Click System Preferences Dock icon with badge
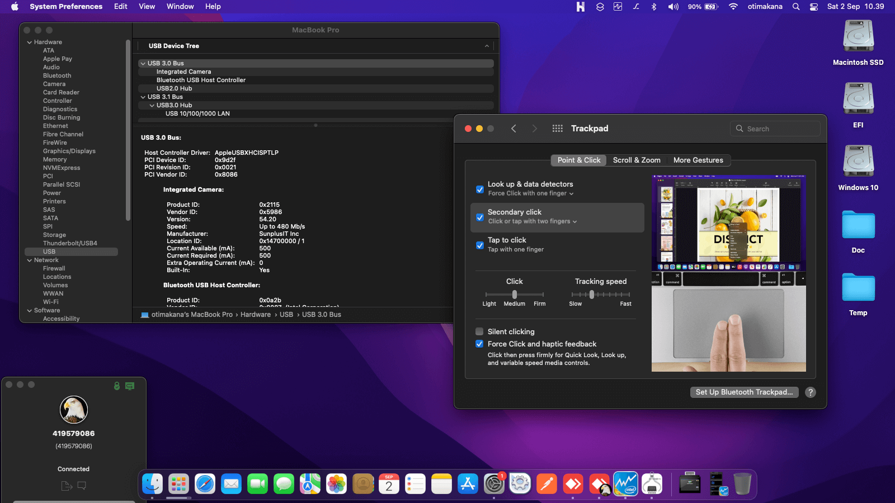Viewport: 895px width, 503px height. pyautogui.click(x=494, y=484)
